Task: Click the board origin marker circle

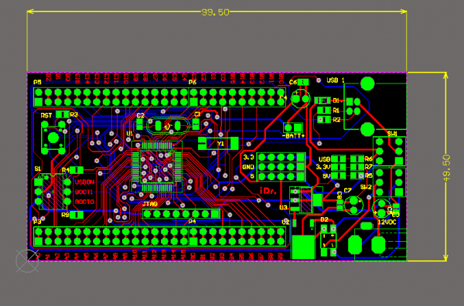Action: (x=27, y=260)
